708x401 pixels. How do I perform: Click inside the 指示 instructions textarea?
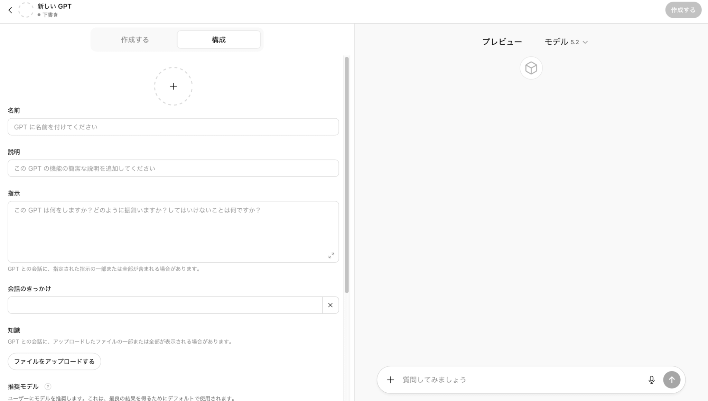point(173,232)
